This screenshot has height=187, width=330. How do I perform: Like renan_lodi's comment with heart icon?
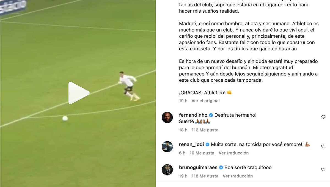point(323,147)
